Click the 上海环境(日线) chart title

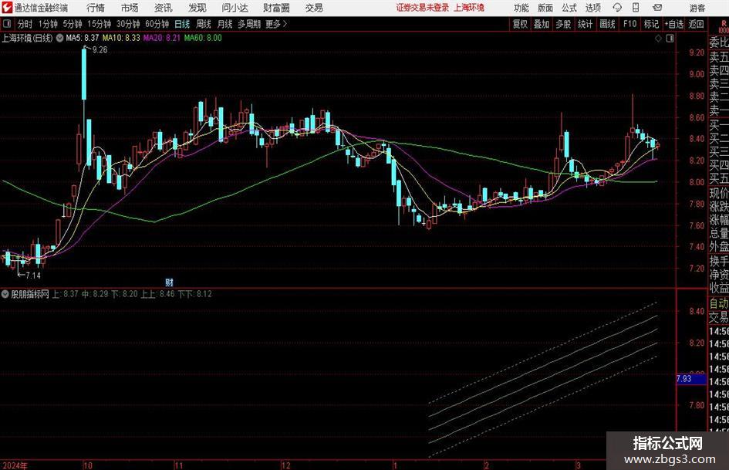(27, 38)
